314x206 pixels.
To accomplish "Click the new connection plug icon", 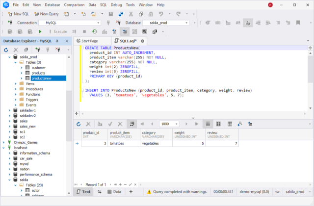I will pyautogui.click(x=37, y=50).
